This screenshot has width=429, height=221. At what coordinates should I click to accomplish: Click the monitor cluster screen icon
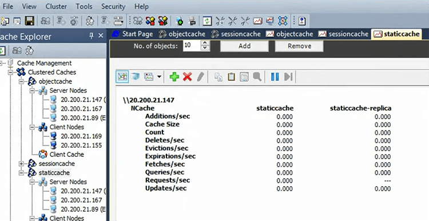(x=270, y=21)
